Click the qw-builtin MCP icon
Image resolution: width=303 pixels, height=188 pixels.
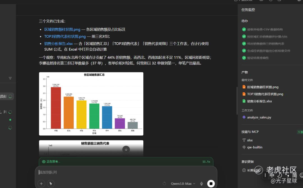244,147
